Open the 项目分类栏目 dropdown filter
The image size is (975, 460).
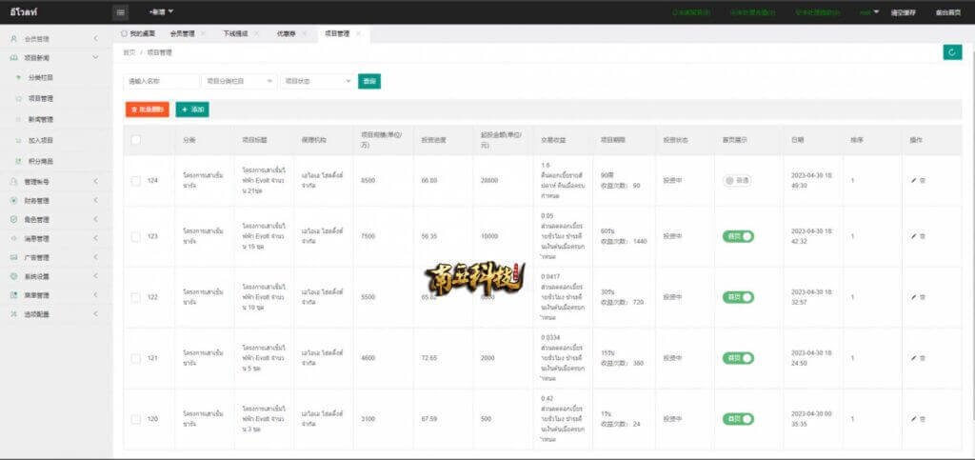pyautogui.click(x=238, y=82)
